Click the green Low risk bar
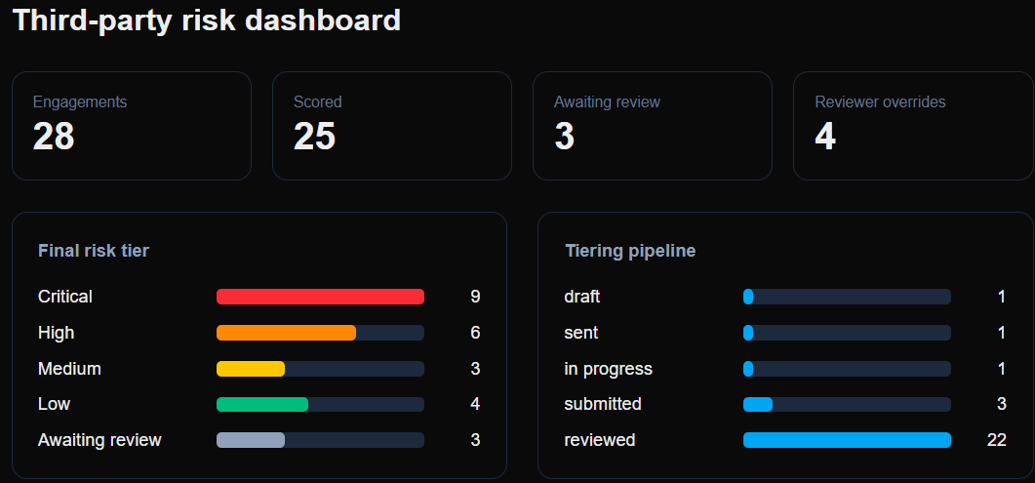 coord(262,405)
